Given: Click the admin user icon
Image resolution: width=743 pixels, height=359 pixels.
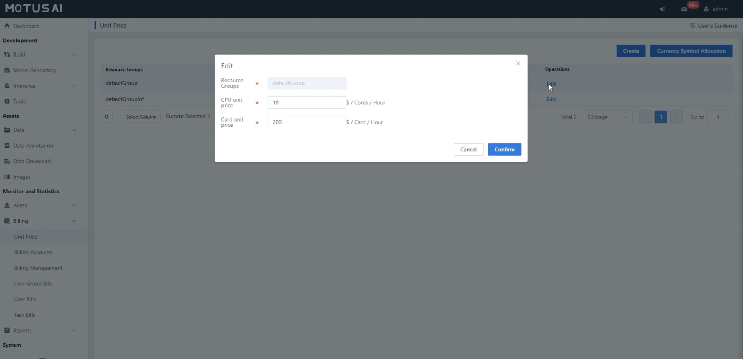Looking at the screenshot, I should [706, 9].
